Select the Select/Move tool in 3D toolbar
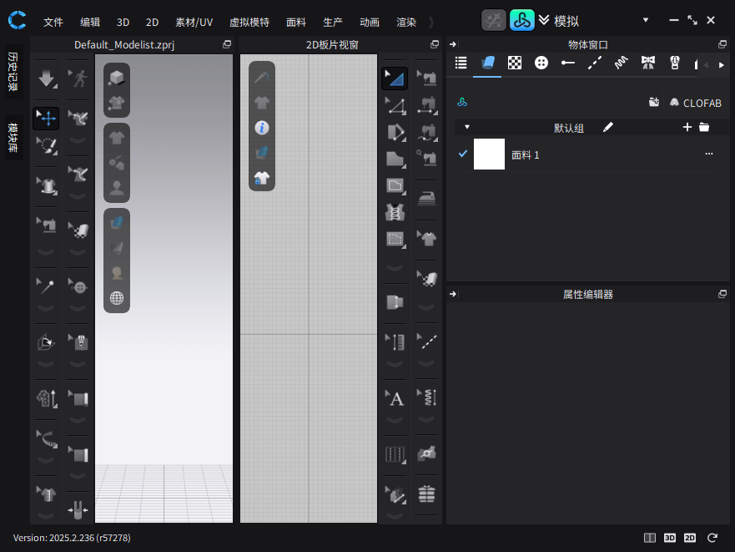Screen dimensions: 735x552 click(46, 118)
